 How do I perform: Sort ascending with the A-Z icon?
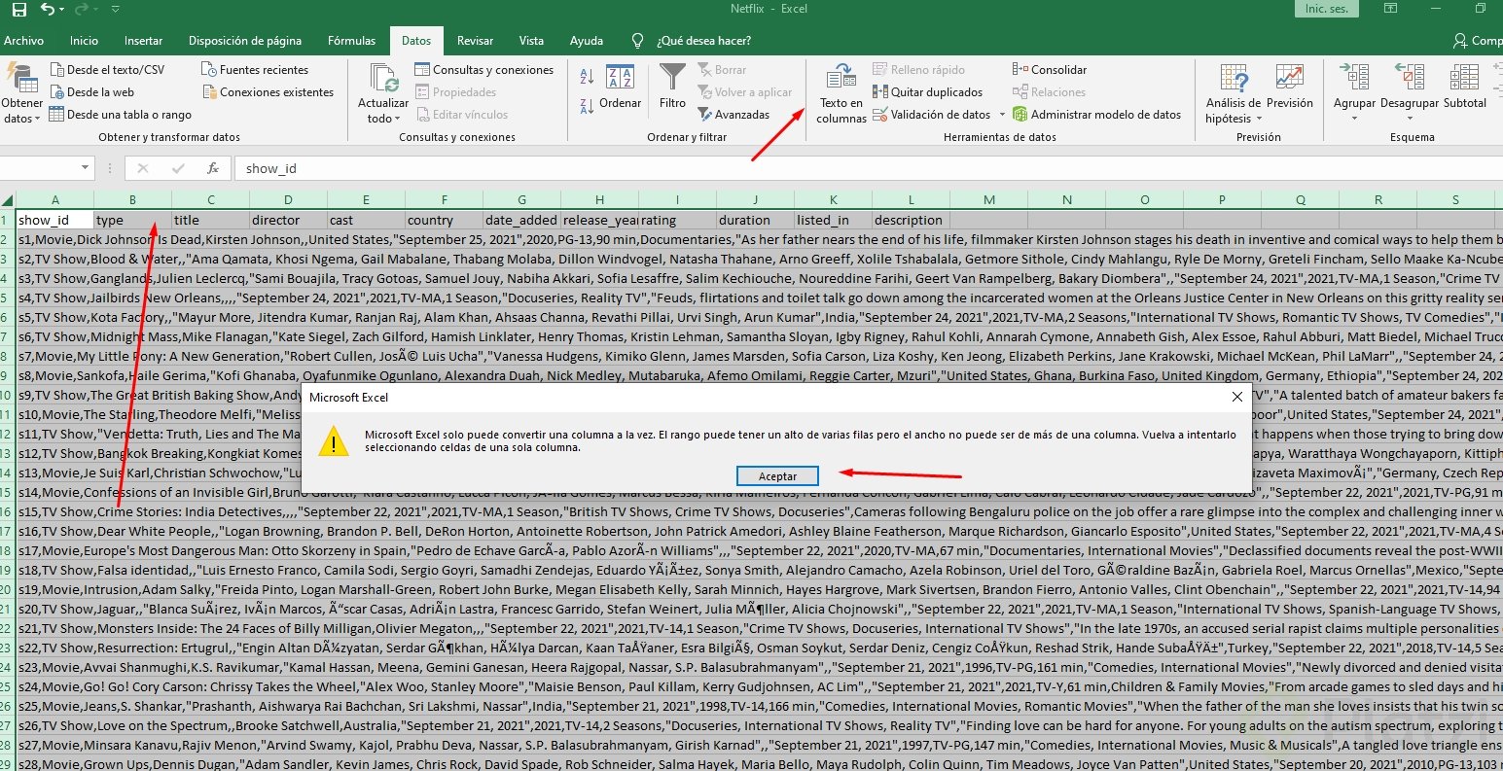(x=588, y=78)
